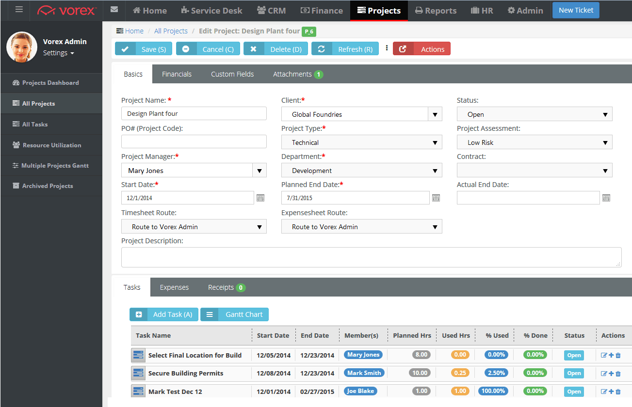Open the Project Manager dropdown arrow
Viewport: 632px width, 407px height.
coord(259,171)
